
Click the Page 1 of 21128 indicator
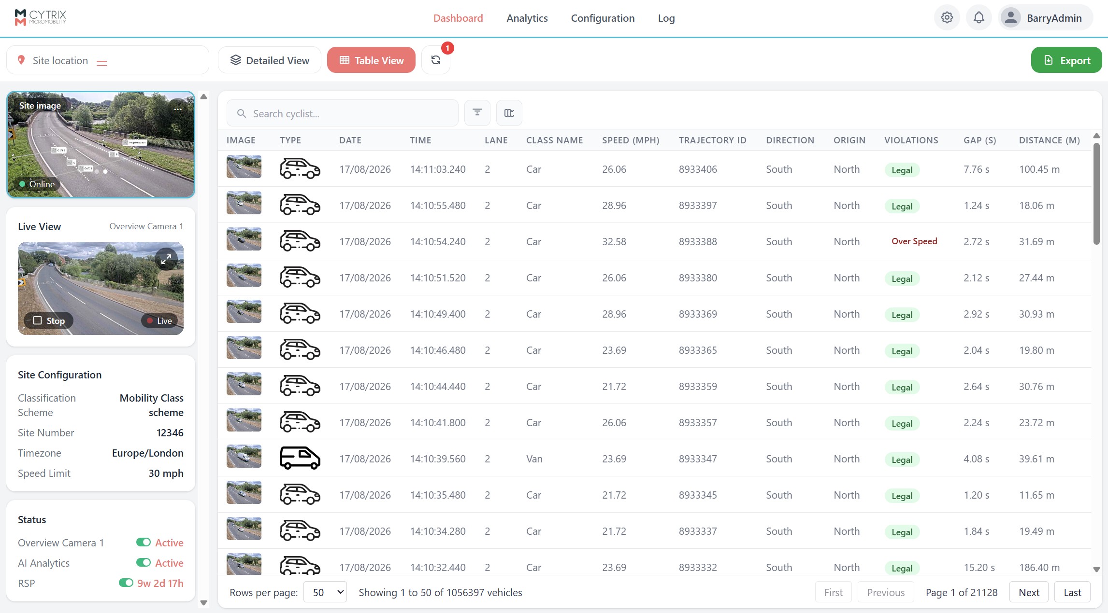coord(962,592)
